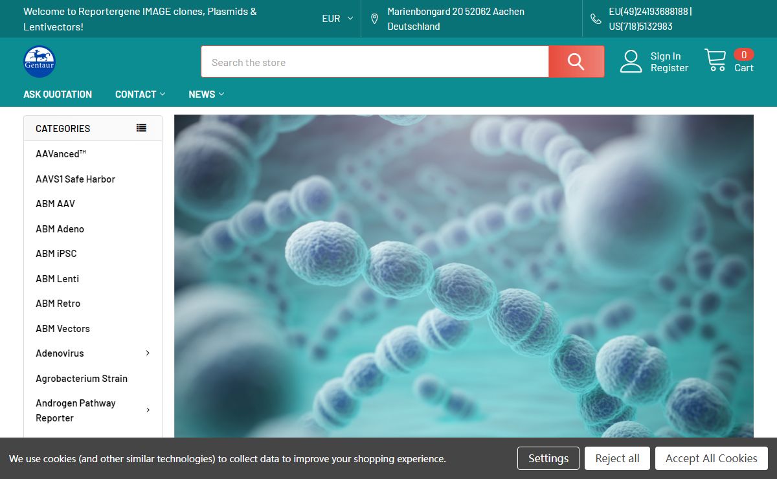The image size is (777, 479).
Task: Focus the Search the store field
Action: point(375,62)
